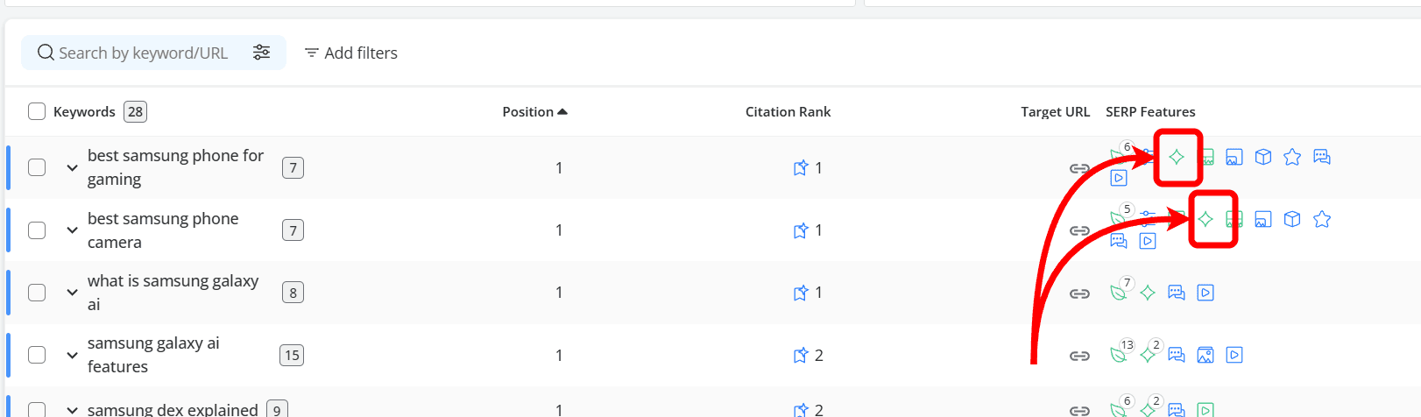
Task: Click Target URL column header
Action: pyautogui.click(x=1055, y=111)
